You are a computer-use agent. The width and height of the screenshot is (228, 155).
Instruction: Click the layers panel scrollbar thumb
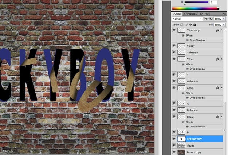point(225,129)
